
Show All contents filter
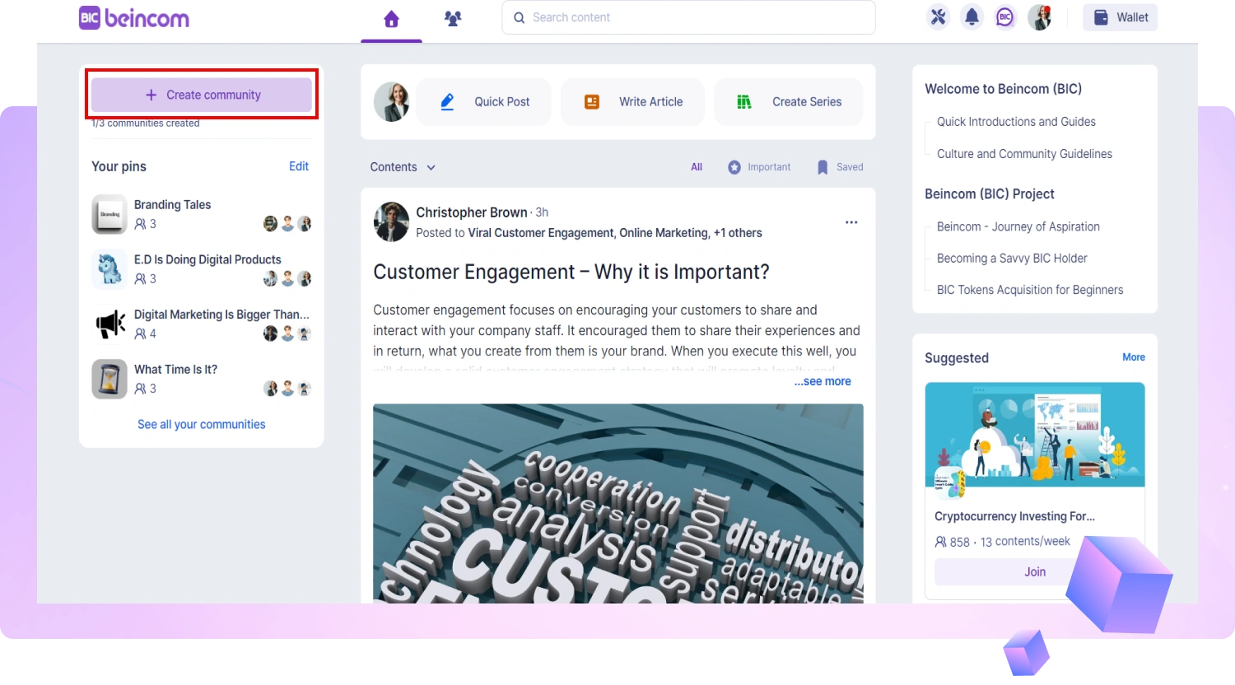coord(697,167)
